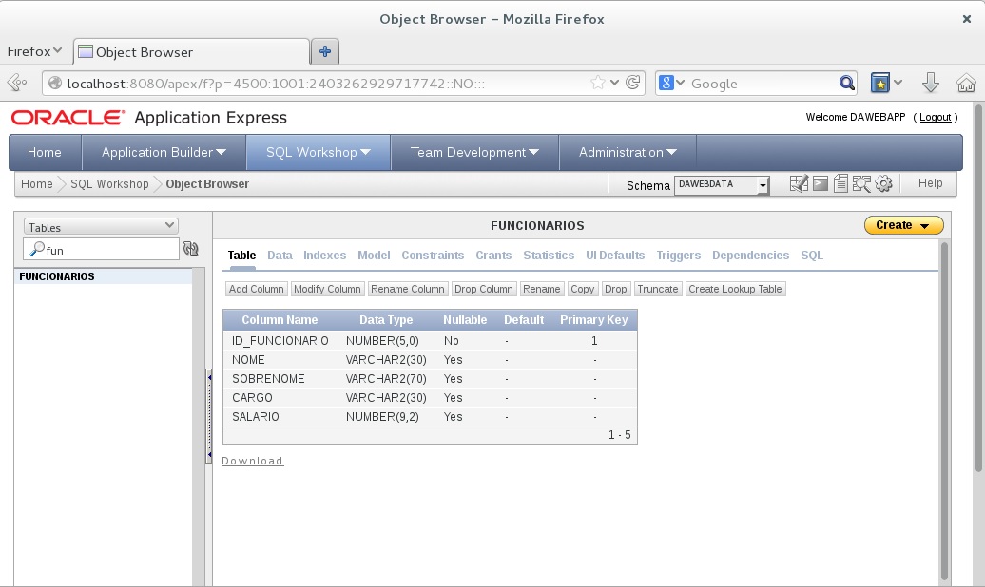Refresh the object list in sidebar

click(x=190, y=250)
